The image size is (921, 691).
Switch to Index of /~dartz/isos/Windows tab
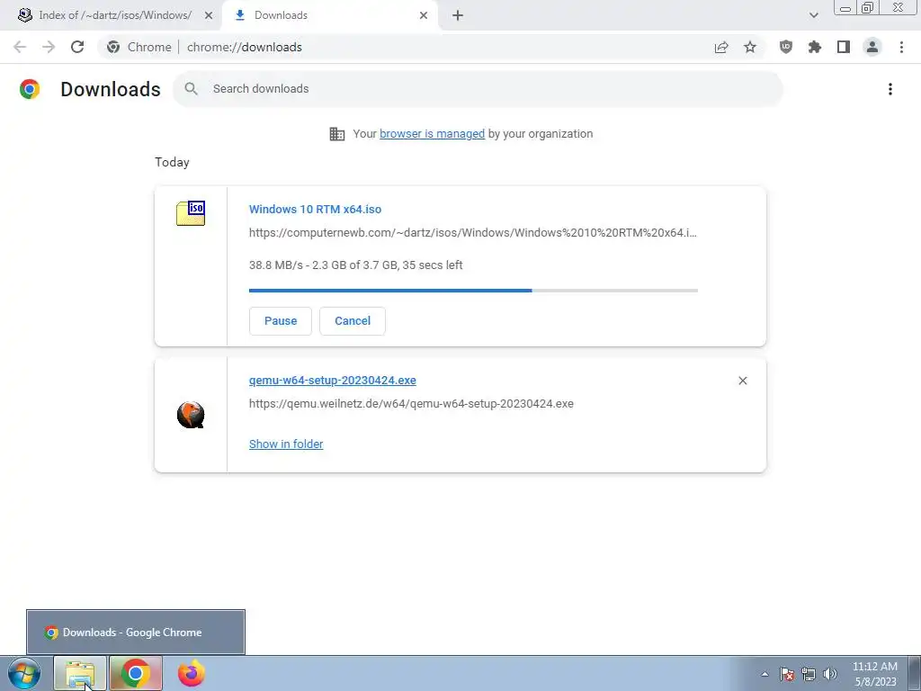114,15
